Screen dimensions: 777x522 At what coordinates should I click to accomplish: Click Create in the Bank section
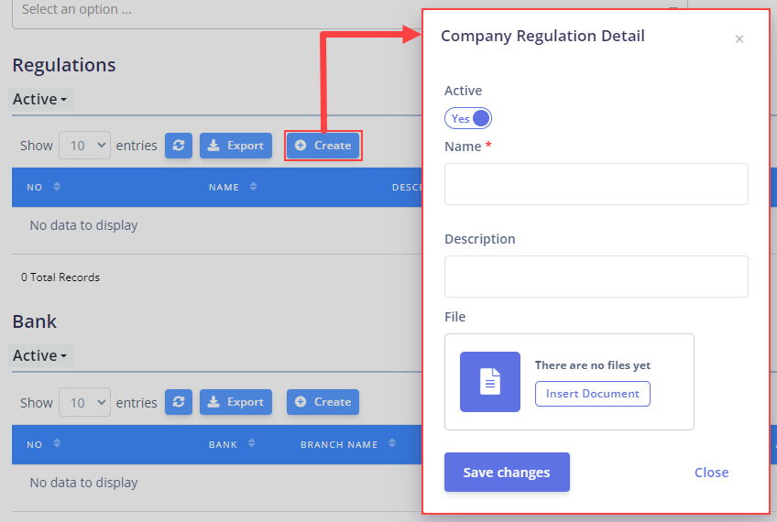pos(323,402)
